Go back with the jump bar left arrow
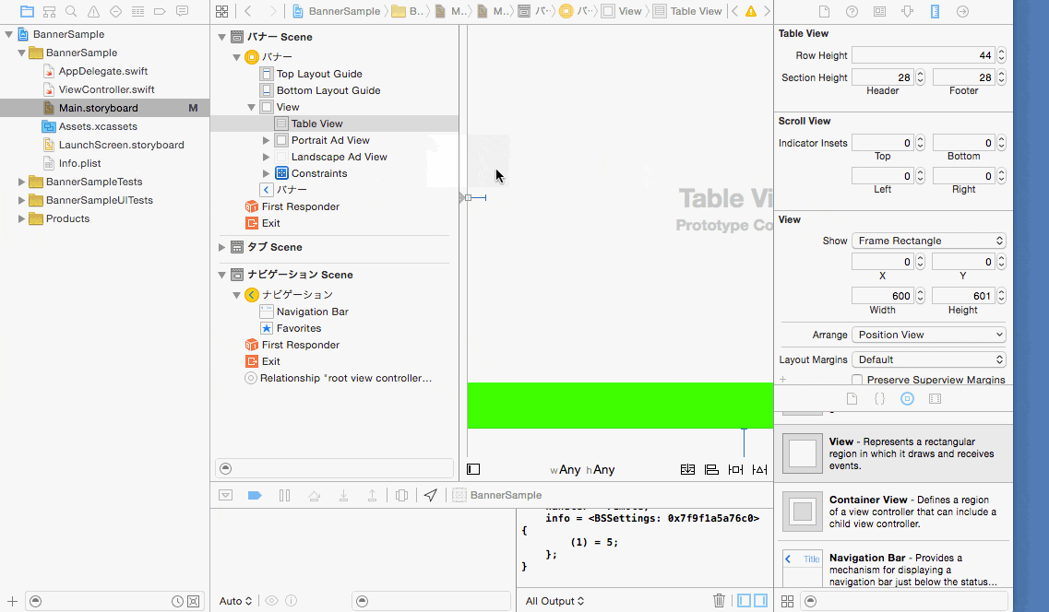This screenshot has width=1049, height=612. (x=248, y=11)
